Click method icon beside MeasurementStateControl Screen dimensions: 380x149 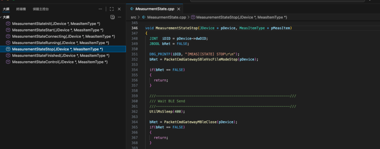click(8, 62)
